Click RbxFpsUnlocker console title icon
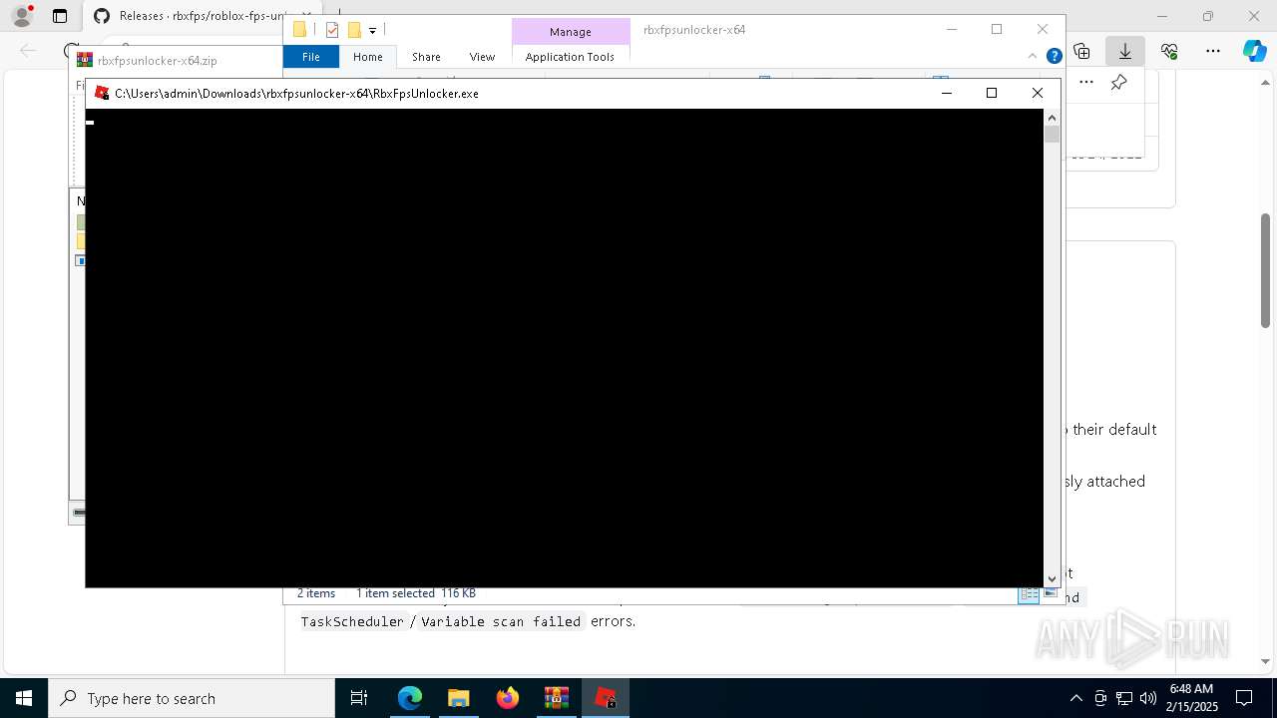1277x718 pixels. pyautogui.click(x=102, y=93)
